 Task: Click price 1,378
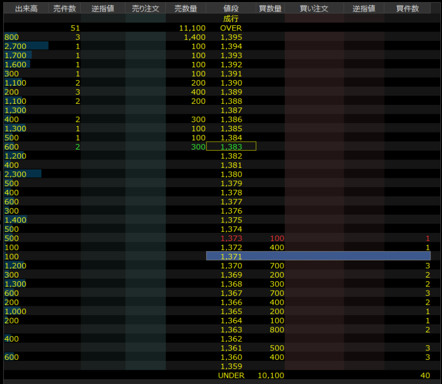pyautogui.click(x=231, y=193)
